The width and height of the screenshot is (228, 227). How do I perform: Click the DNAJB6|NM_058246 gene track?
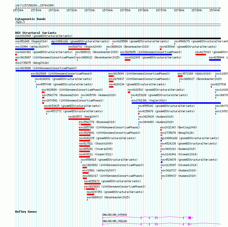[x=162, y=224]
